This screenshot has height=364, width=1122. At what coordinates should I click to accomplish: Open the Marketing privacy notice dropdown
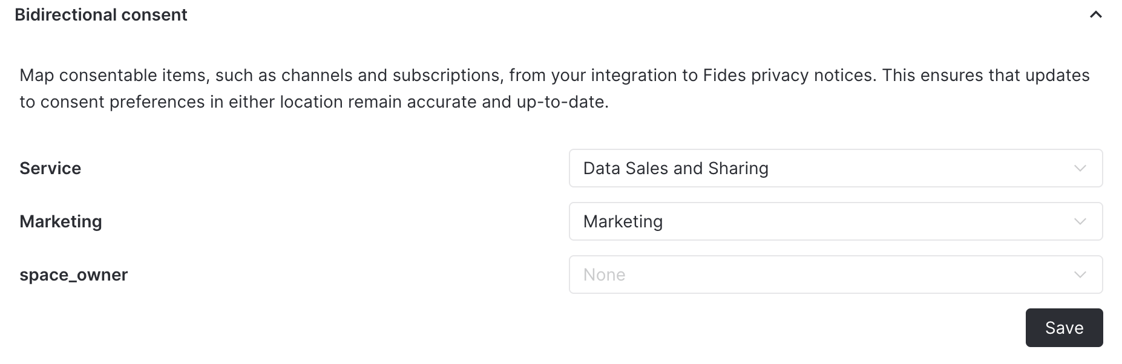coord(835,221)
